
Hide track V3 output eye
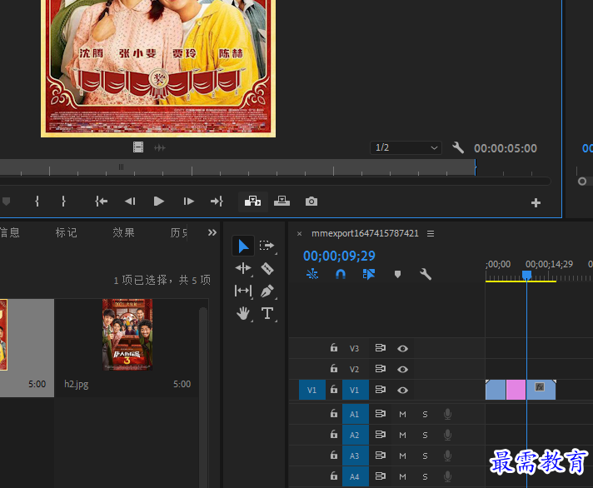(402, 349)
